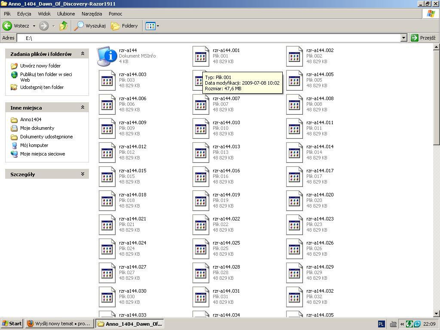The image size is (440, 330).
Task: Open the Ulubione menu
Action: [66, 14]
